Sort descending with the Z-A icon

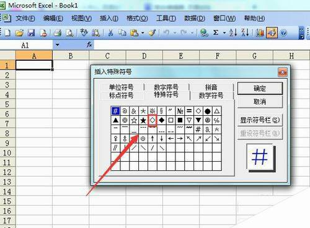point(246,33)
